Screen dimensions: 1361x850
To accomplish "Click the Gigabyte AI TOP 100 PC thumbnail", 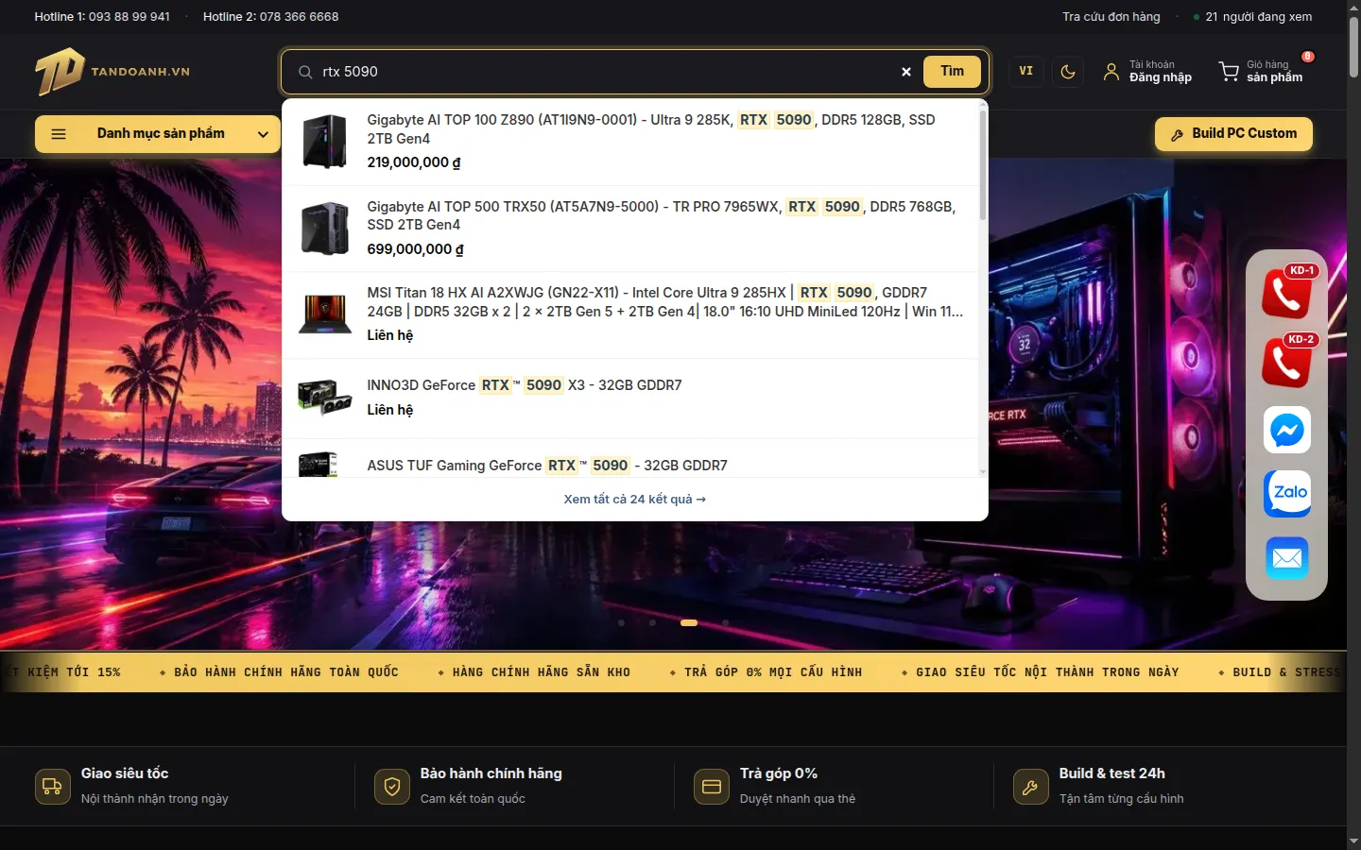I will tap(325, 142).
